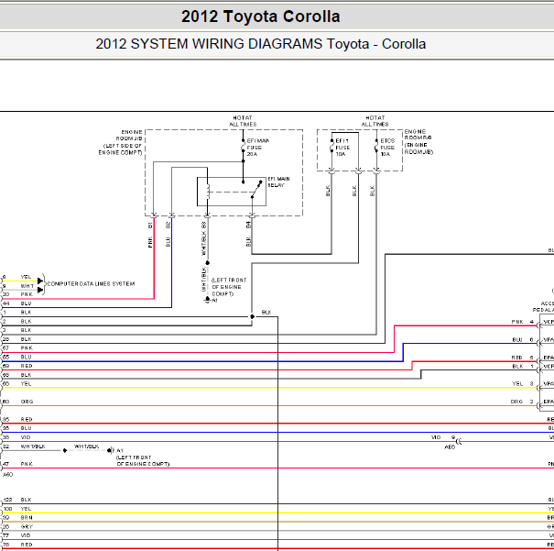Click the "67 PNK" pin label
554x551 pixels.
17,348
